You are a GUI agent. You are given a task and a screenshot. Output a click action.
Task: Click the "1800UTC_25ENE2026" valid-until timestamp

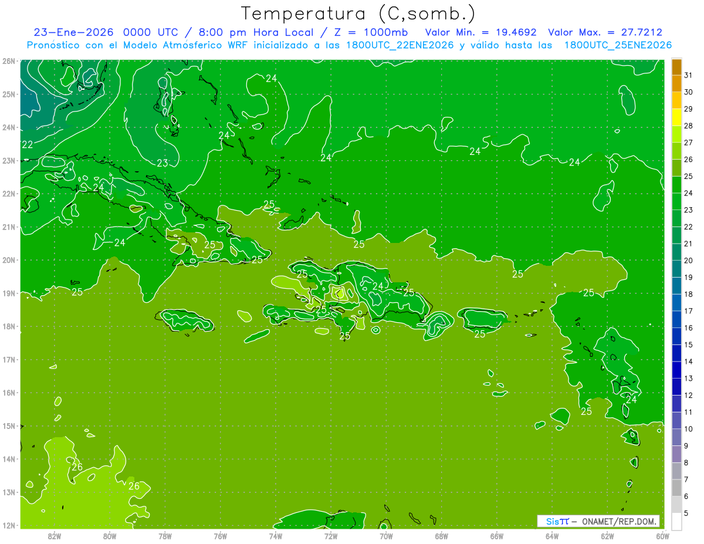point(618,45)
